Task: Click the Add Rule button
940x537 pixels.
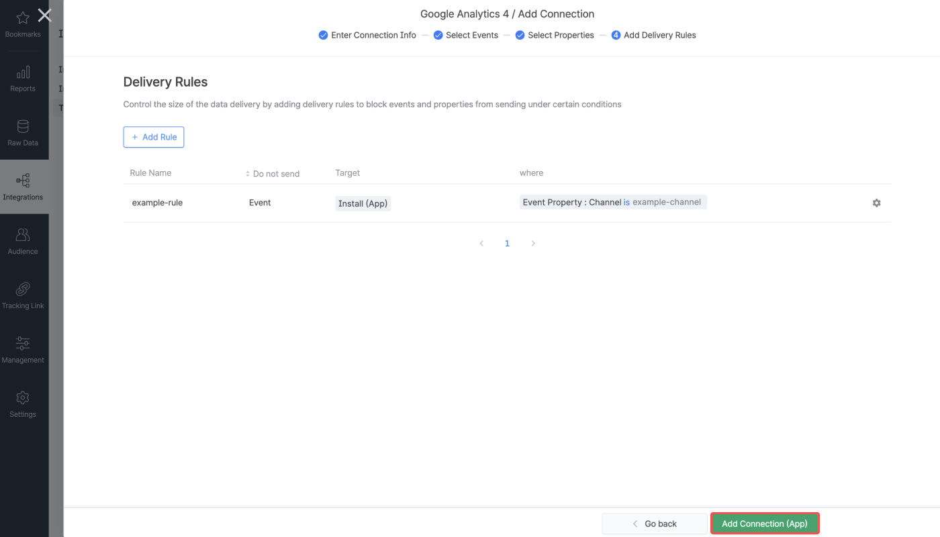Action: tap(154, 137)
